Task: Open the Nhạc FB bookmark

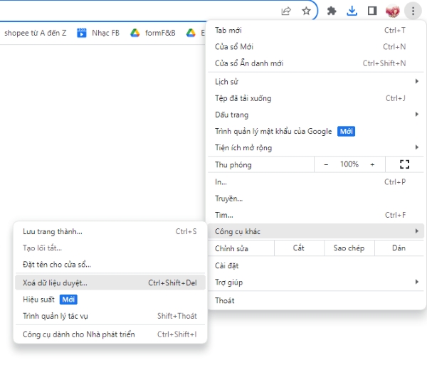Action: coord(99,33)
